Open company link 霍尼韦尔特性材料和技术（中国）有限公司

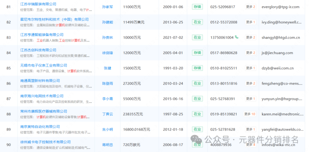[55, 19]
